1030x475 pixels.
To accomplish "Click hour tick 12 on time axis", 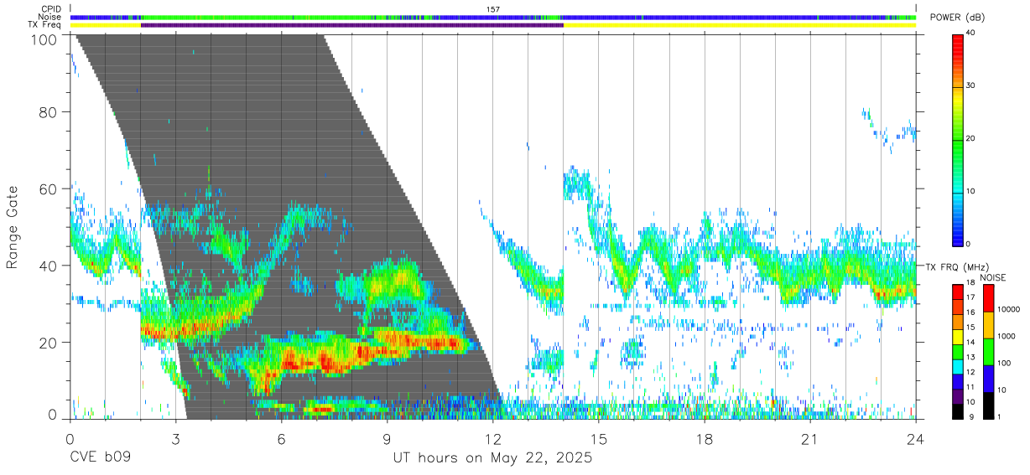I will coord(493,439).
